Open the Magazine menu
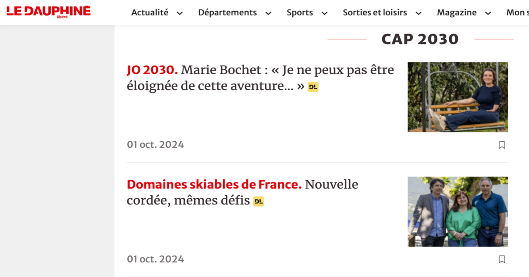The height and width of the screenshot is (277, 529). pyautogui.click(x=457, y=13)
